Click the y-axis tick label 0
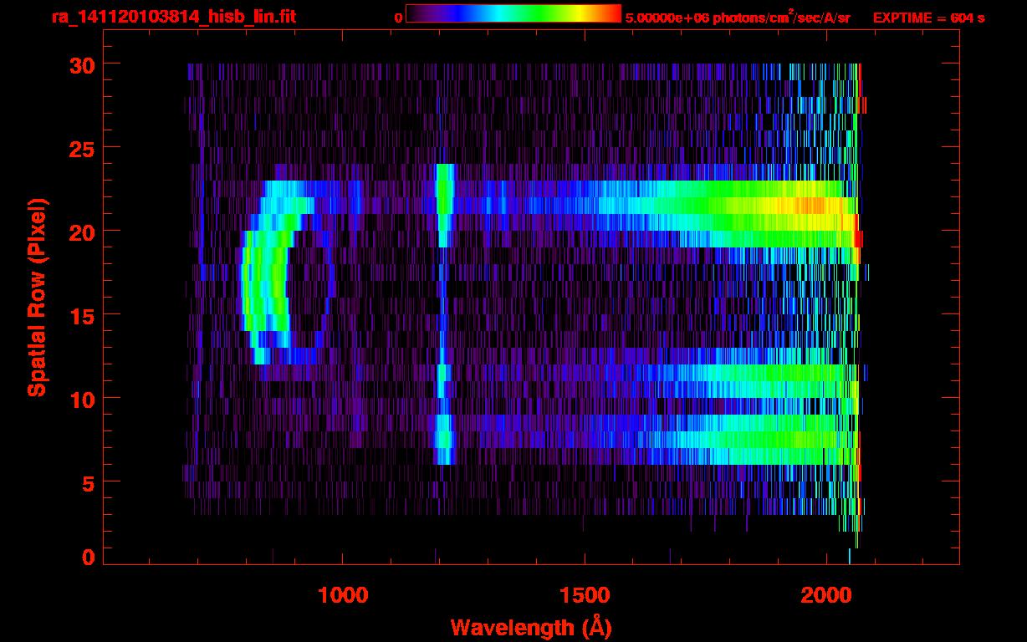Image resolution: width=1027 pixels, height=642 pixels. pyautogui.click(x=88, y=558)
